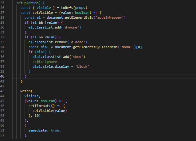The width and height of the screenshot is (196, 141).
Task: Place cursor on the 'setup' function name
Action: 22,3
